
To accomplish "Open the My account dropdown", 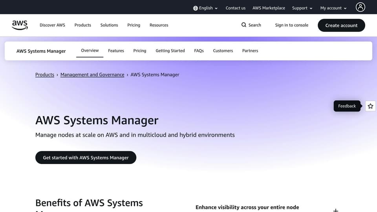I will [333, 8].
